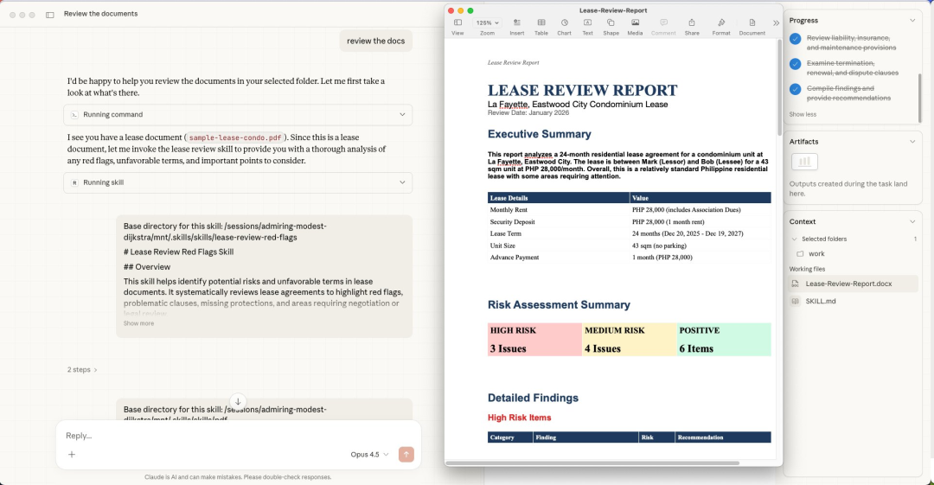Open the Media toolbar icon
This screenshot has height=485, width=934.
[635, 26]
